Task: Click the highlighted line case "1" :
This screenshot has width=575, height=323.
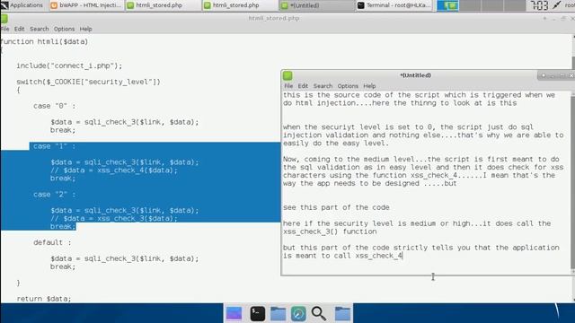Action: click(54, 146)
